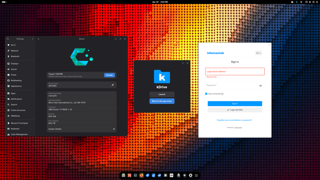Viewport: 320px width, 180px height.
Task: Focus the Password field
Action: (x=235, y=85)
